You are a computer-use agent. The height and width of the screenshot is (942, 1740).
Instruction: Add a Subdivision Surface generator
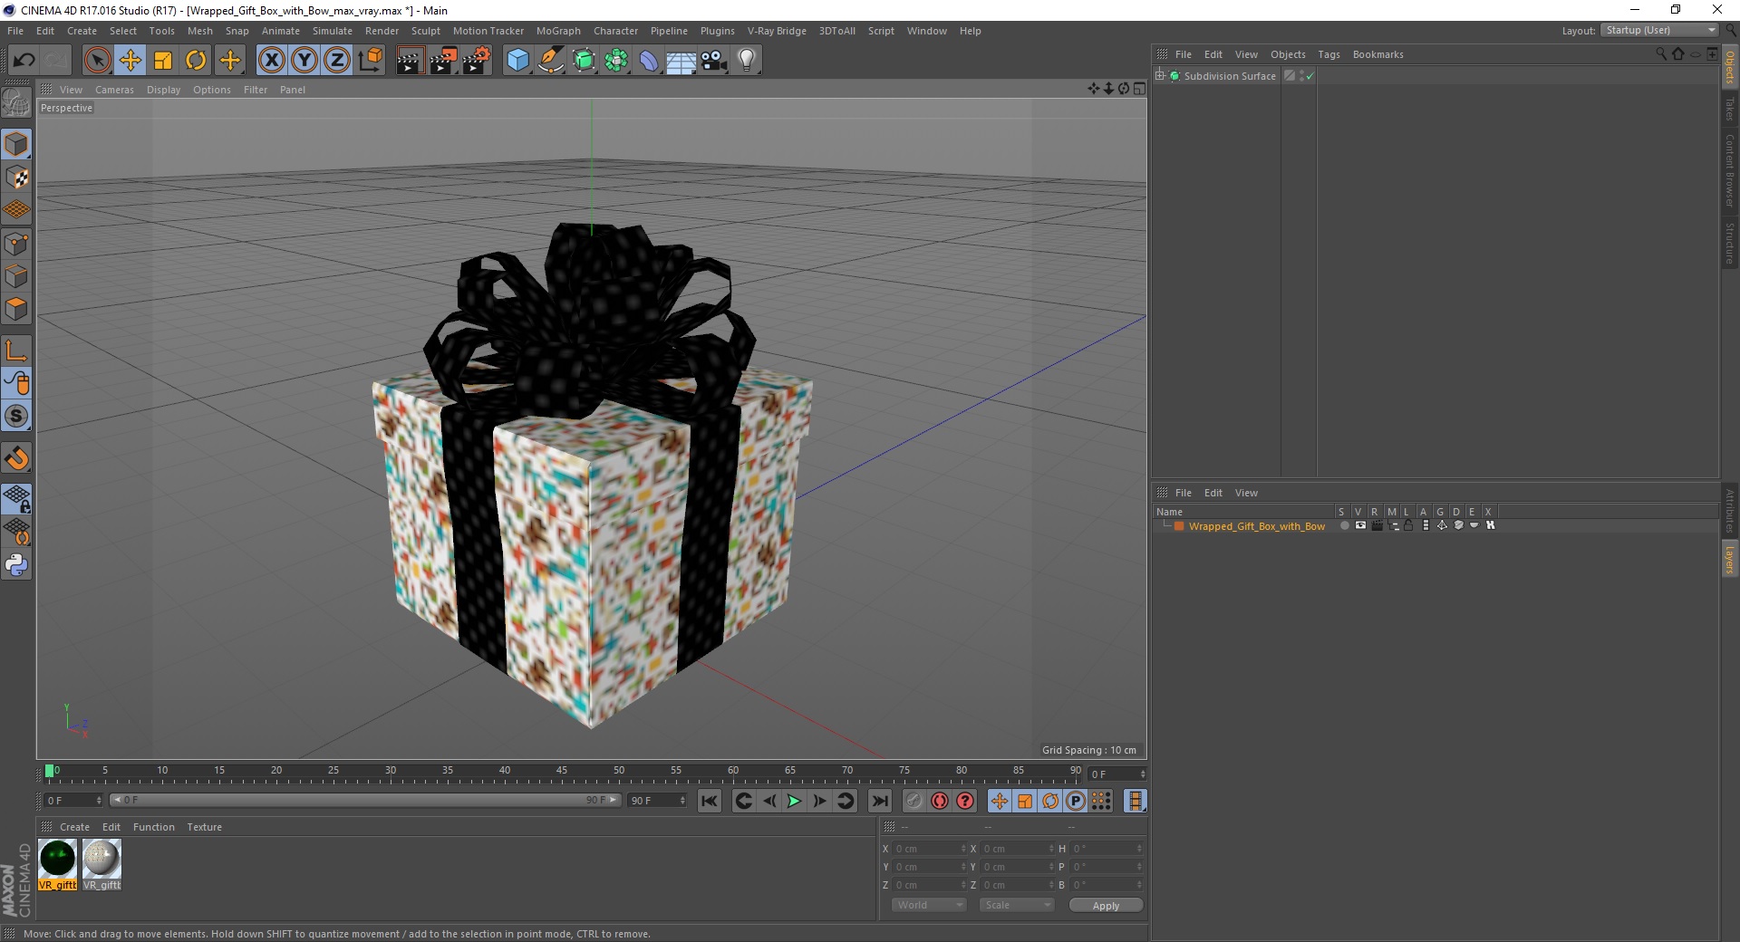(585, 61)
